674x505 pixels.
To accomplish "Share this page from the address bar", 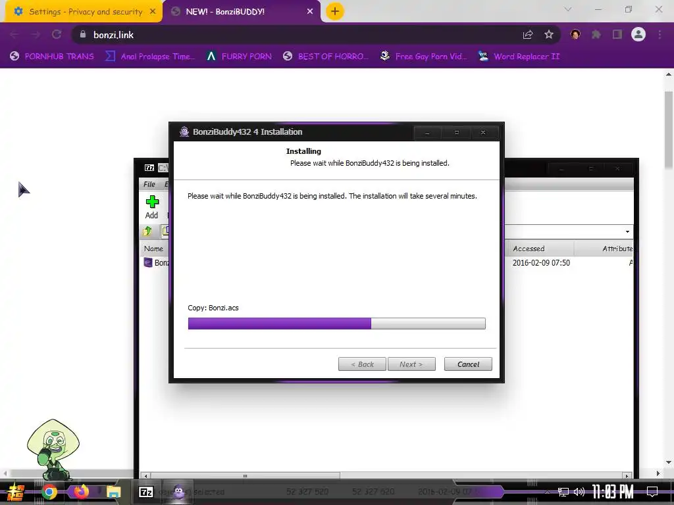I will click(x=528, y=35).
